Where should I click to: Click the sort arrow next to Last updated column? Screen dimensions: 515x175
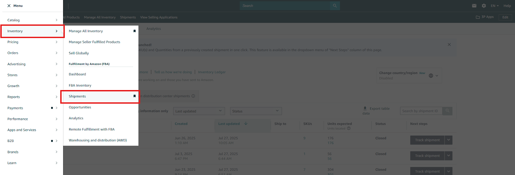point(246,124)
